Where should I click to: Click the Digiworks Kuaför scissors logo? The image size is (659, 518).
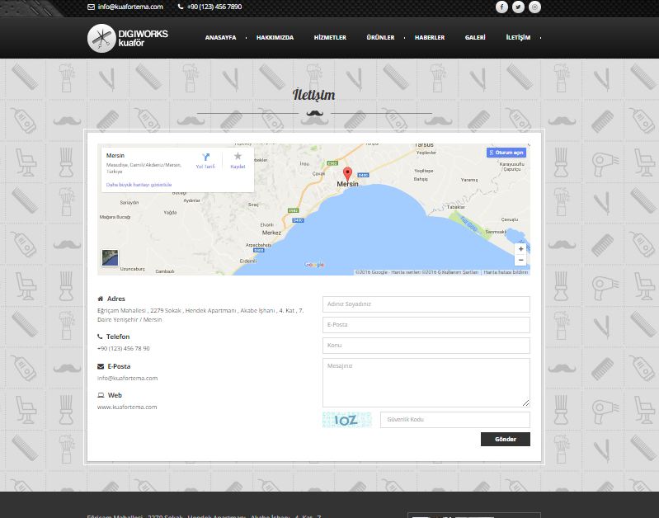click(101, 38)
